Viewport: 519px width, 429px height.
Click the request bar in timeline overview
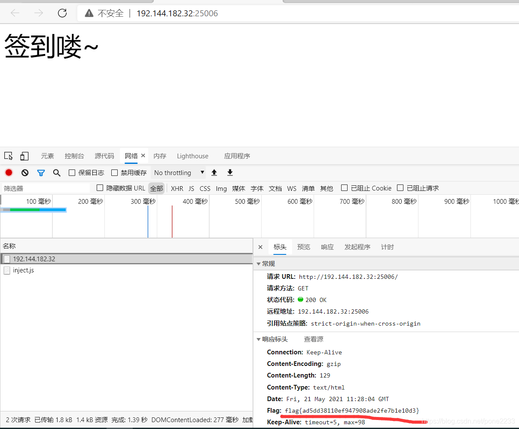pos(34,210)
